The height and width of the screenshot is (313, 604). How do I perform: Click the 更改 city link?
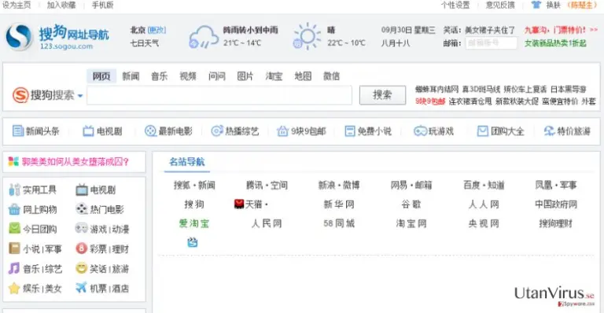(157, 30)
